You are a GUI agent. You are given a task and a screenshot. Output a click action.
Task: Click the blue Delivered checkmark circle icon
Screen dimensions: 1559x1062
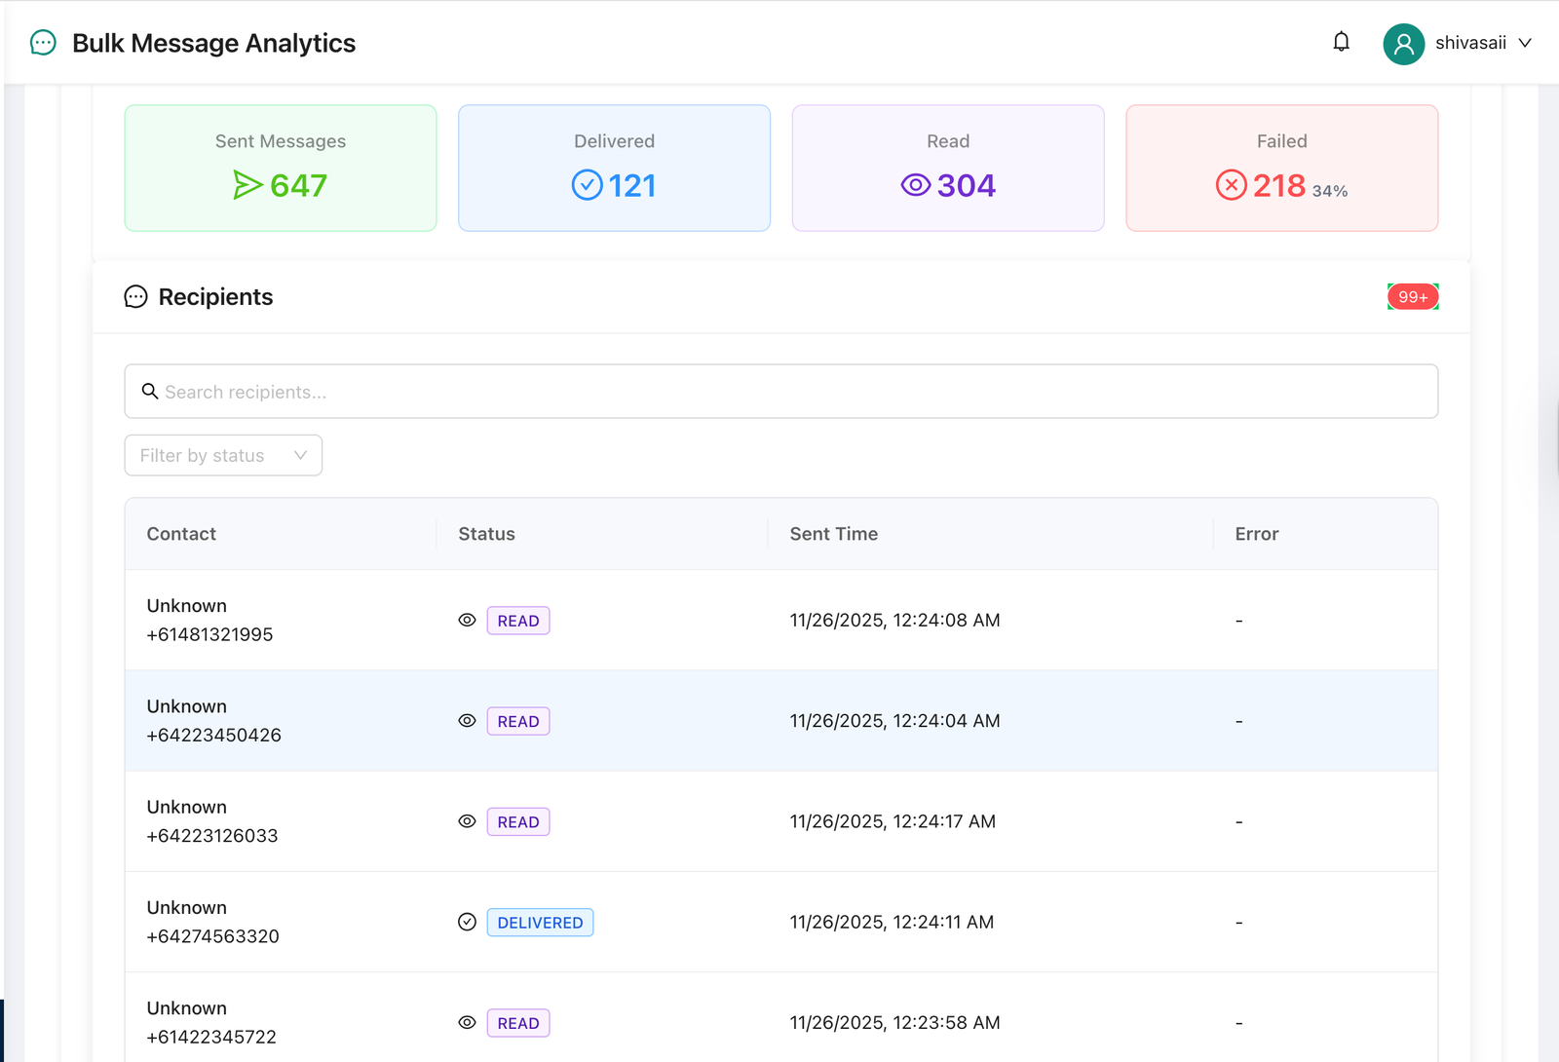pyautogui.click(x=587, y=185)
